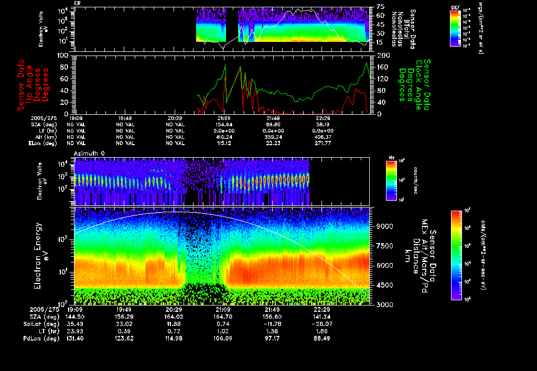Click the LT value "1.86"
The height and width of the screenshot is (371, 537).
(x=321, y=331)
